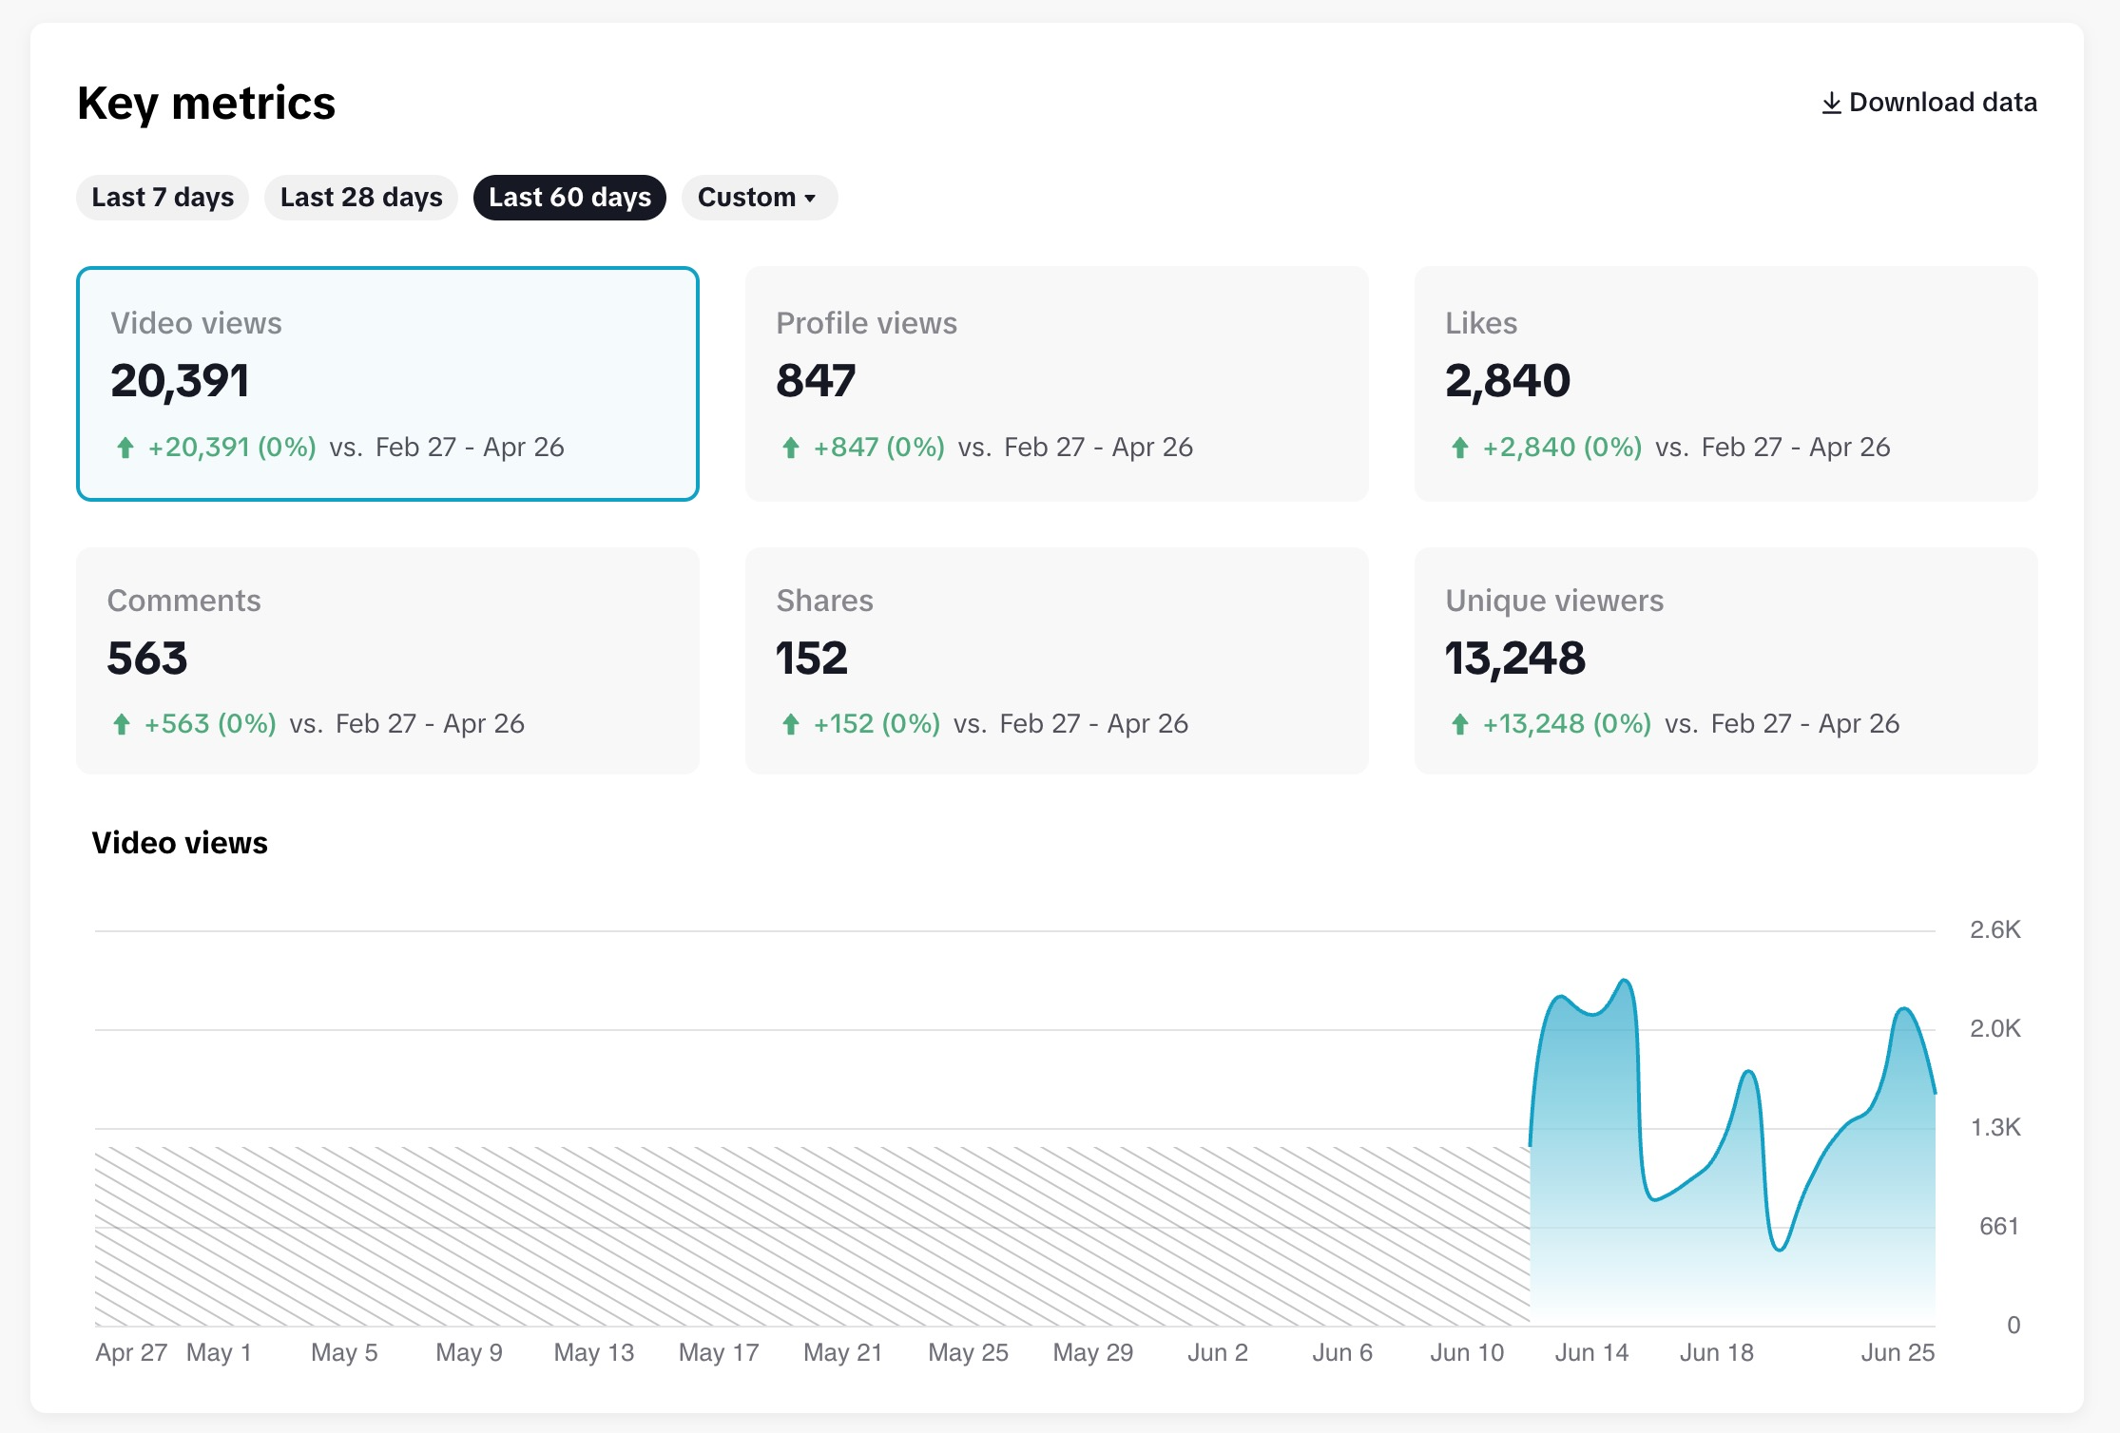The height and width of the screenshot is (1433, 2120).
Task: Click the 661 y-axis label
Action: [1998, 1226]
